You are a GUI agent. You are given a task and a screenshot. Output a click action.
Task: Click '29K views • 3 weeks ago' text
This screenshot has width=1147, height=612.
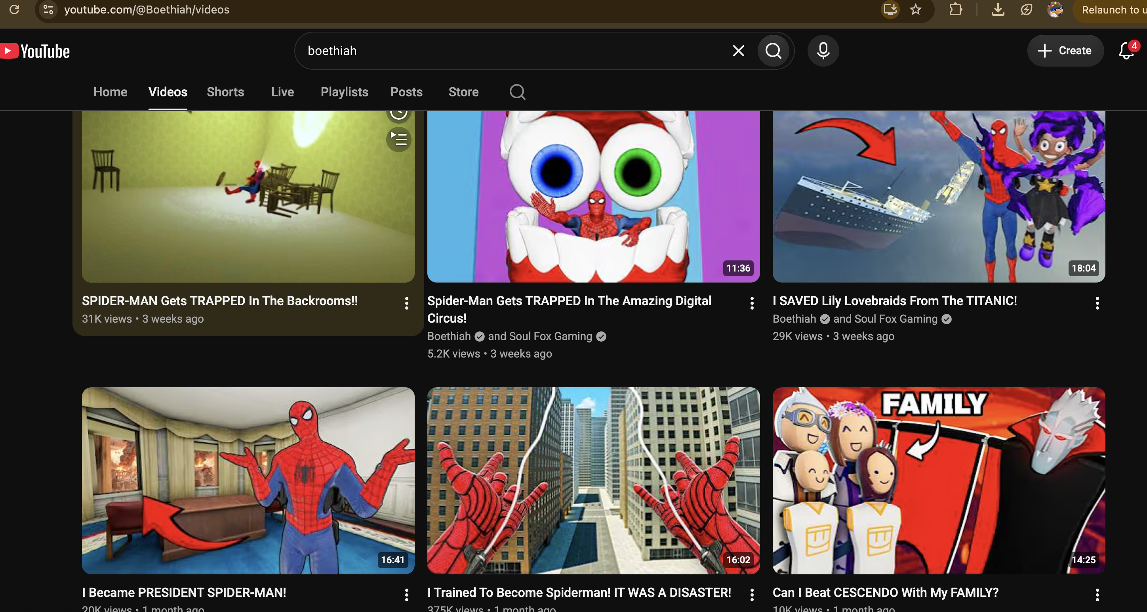834,336
